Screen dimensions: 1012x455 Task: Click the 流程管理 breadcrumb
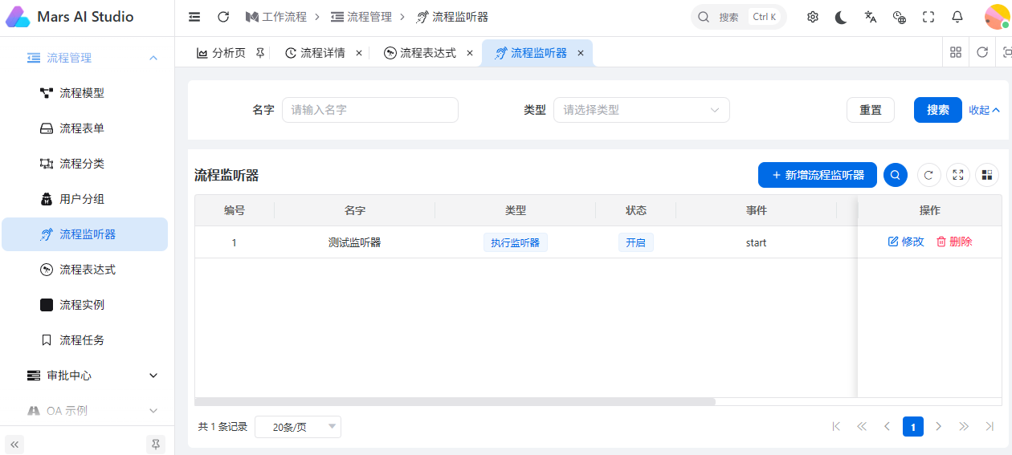[x=361, y=17]
